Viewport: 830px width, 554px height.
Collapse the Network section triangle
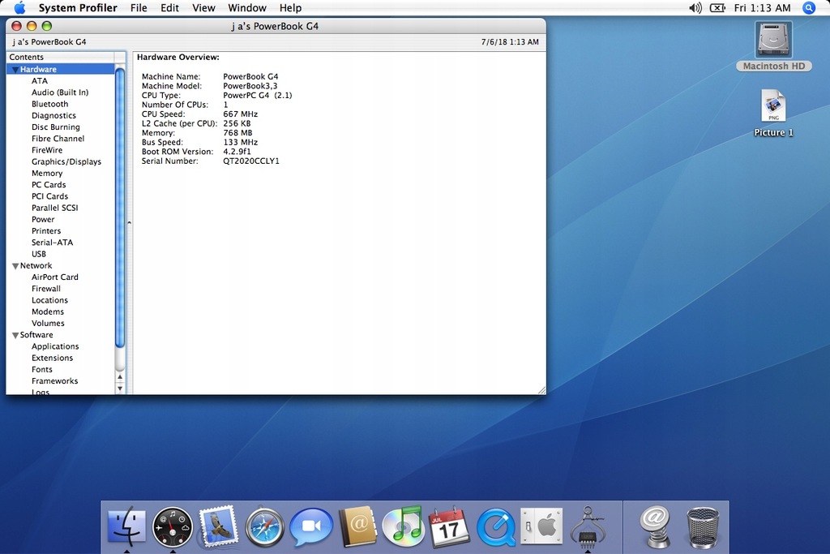(x=15, y=266)
